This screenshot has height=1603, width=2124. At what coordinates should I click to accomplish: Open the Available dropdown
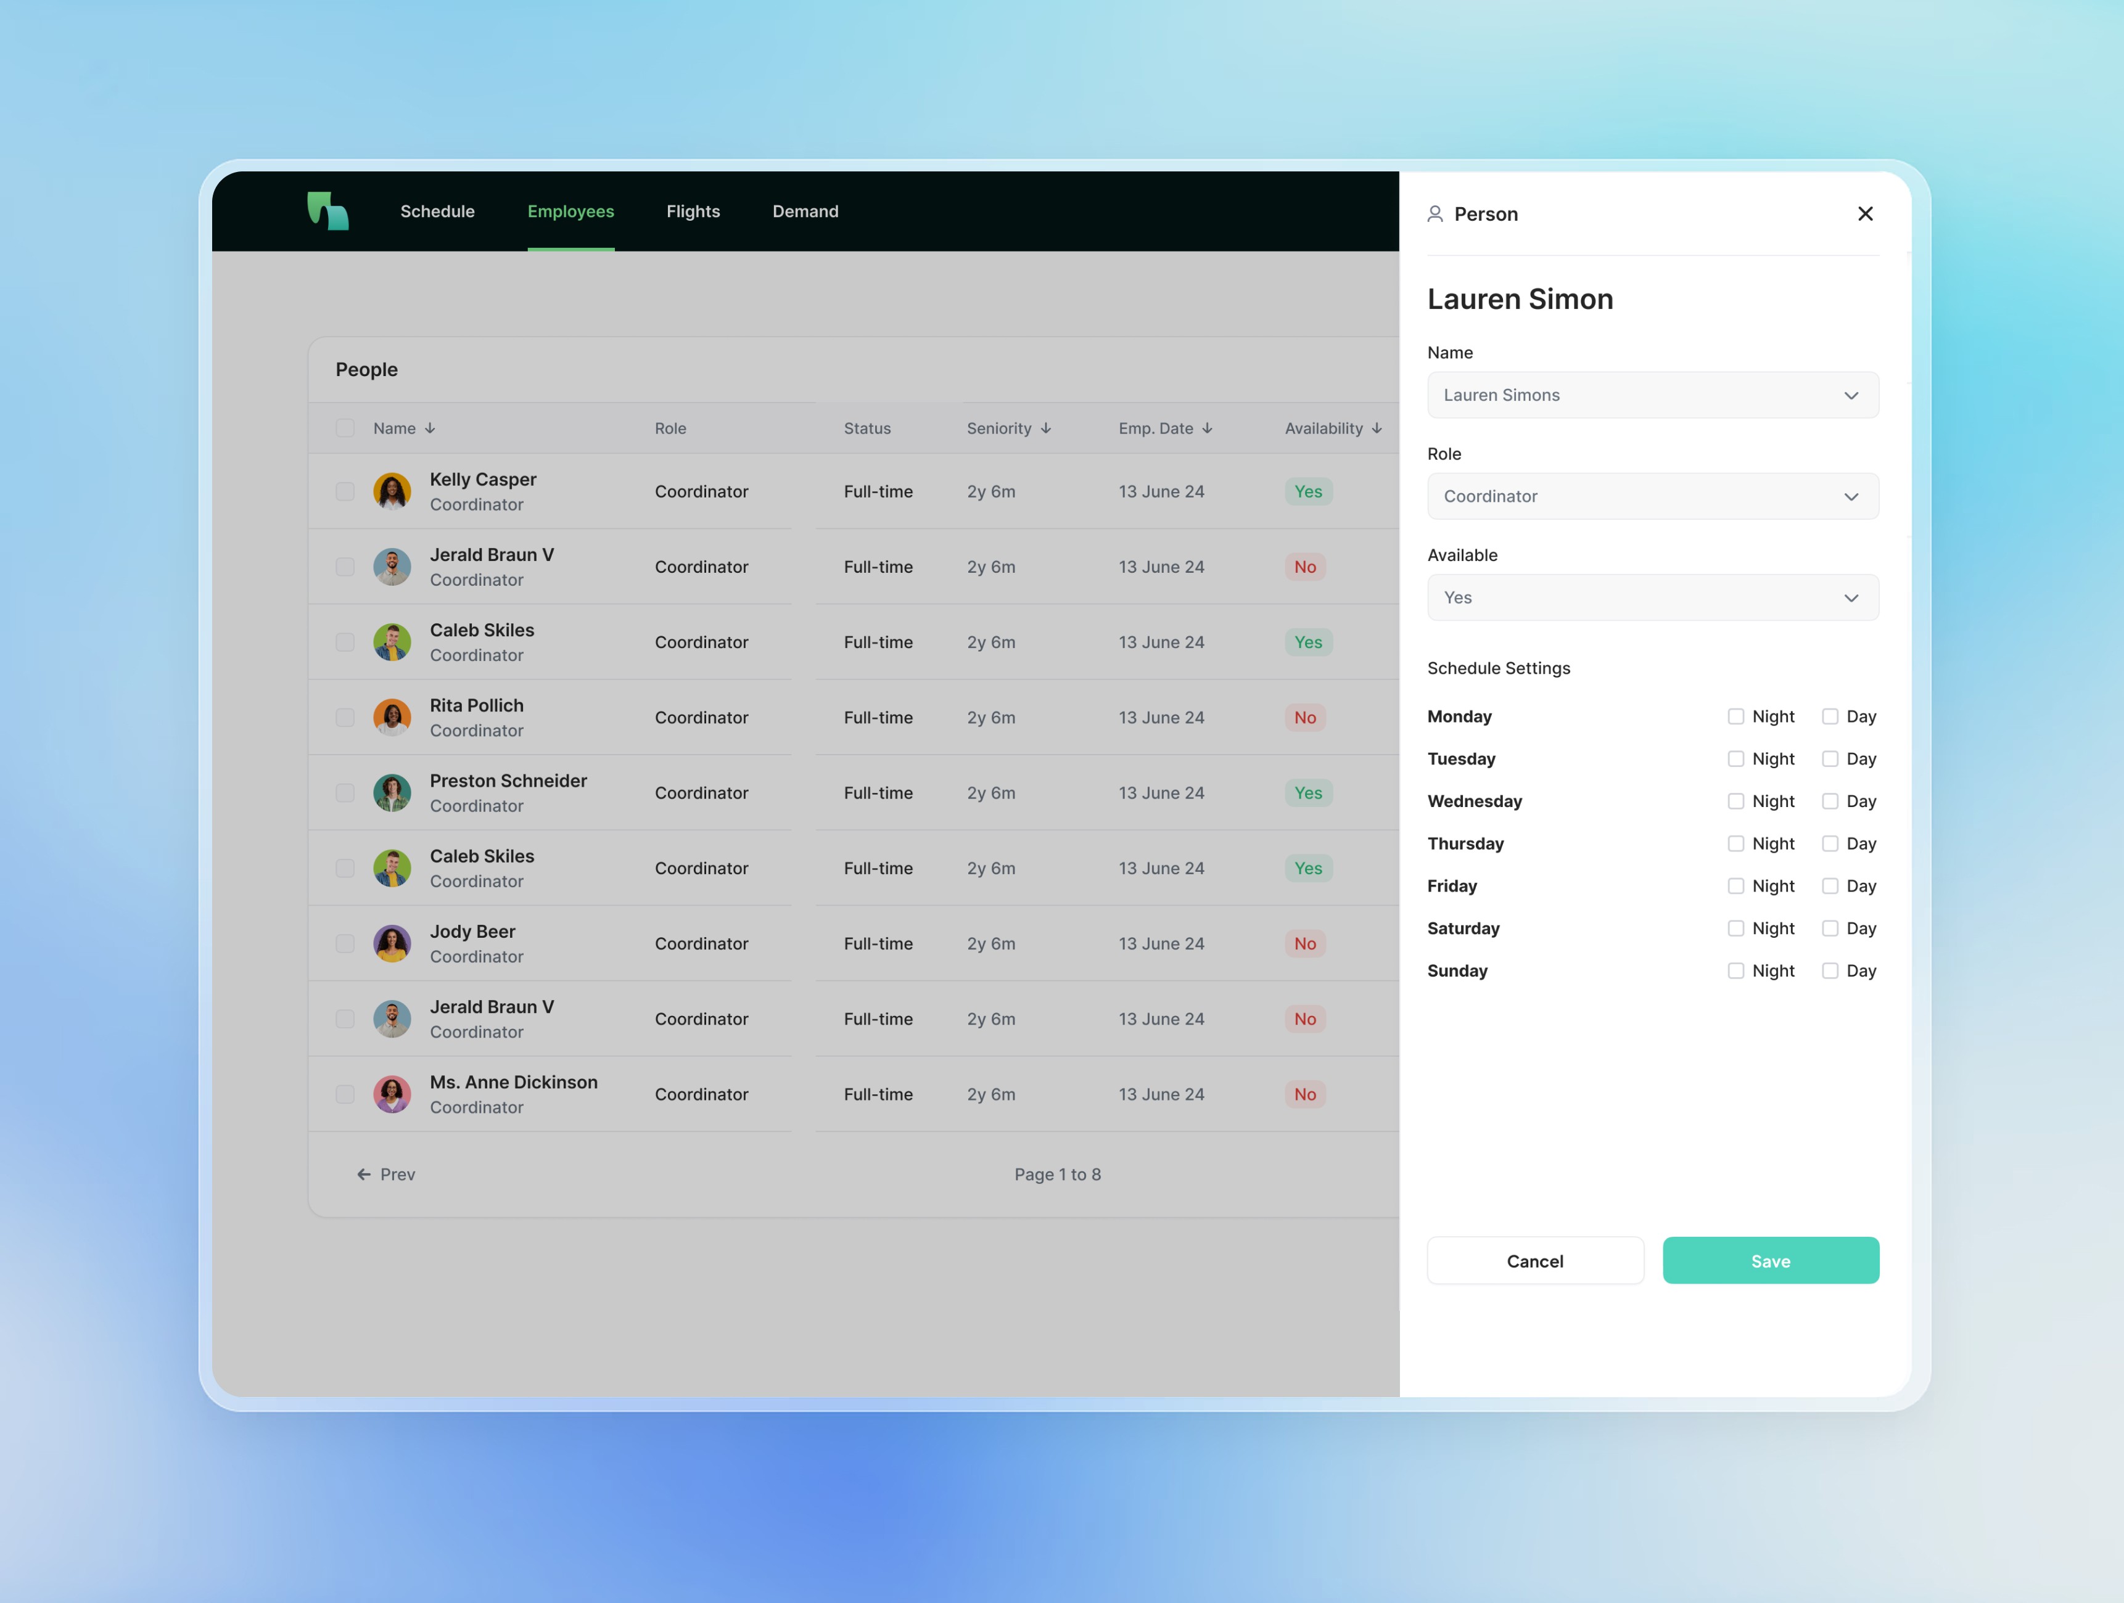point(1653,598)
